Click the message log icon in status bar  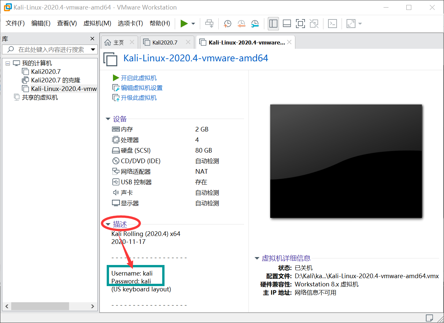click(x=429, y=318)
